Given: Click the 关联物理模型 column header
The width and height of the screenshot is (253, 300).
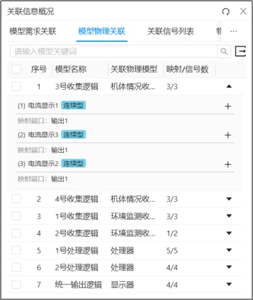Looking at the screenshot, I should click(134, 69).
